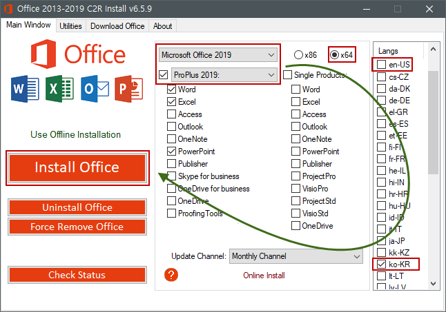Uncheck PowerPoint under ProPlus 2019
Viewport: 446px width, 312px height.
(171, 152)
